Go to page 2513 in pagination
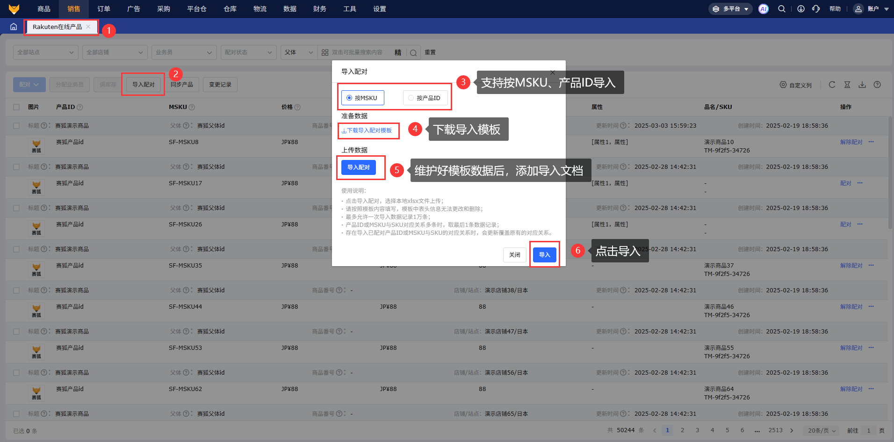This screenshot has height=442, width=894. pyautogui.click(x=776, y=430)
